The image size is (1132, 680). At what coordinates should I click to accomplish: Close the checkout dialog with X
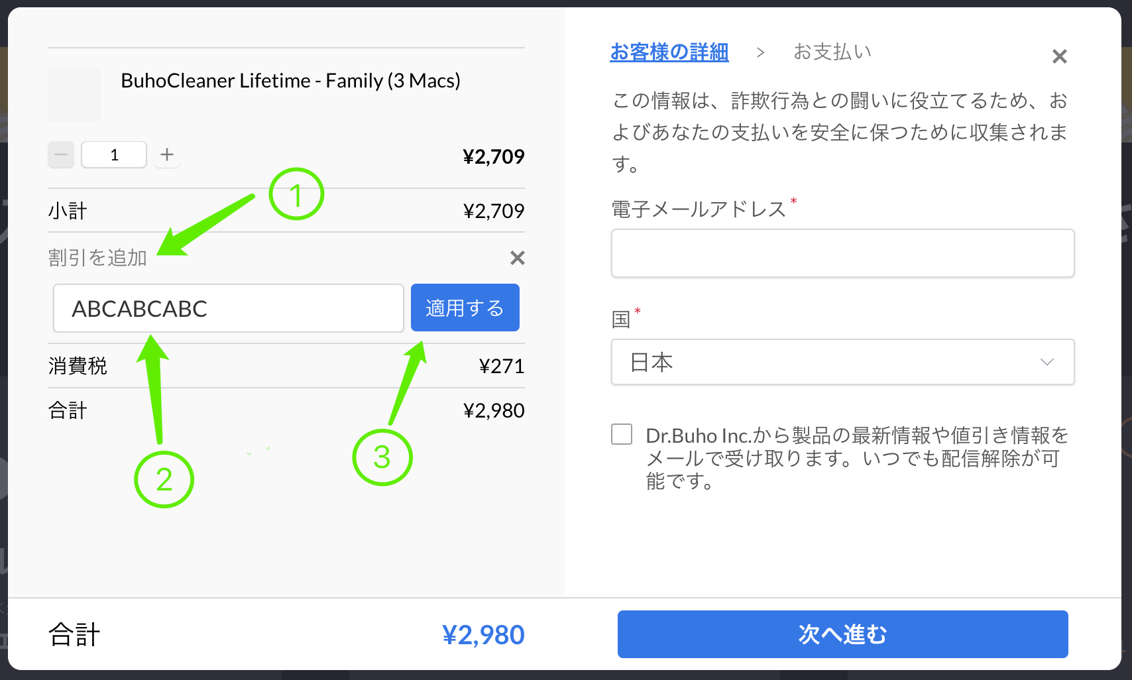(x=1060, y=56)
